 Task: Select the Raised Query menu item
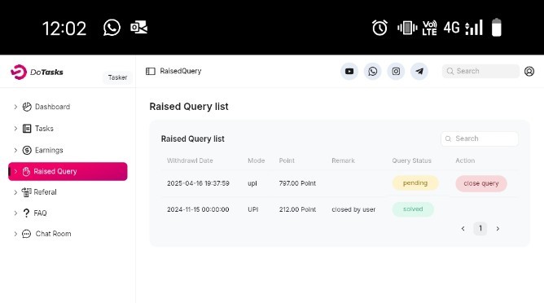(68, 172)
